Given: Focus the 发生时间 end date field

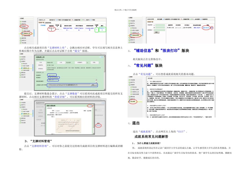Looking at the screenshot, I should (x=160, y=27).
